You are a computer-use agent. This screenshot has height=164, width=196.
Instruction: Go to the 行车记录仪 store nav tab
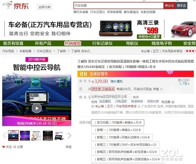[102, 43]
